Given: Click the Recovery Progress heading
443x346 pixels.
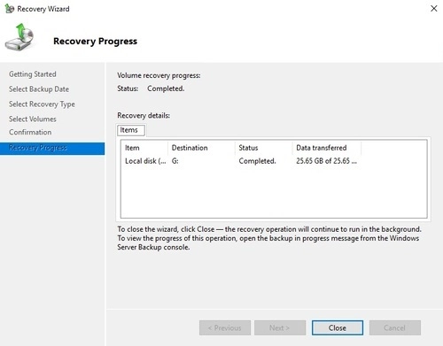Looking at the screenshot, I should tap(95, 42).
